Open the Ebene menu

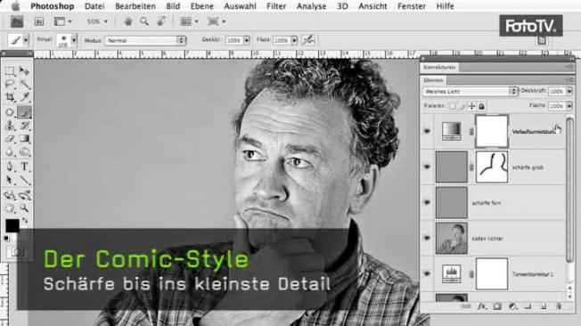coord(202,6)
